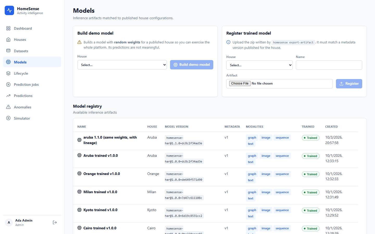This screenshot has width=375, height=234.
Task: Click the Simulator play-circle icon
Action: point(8,118)
